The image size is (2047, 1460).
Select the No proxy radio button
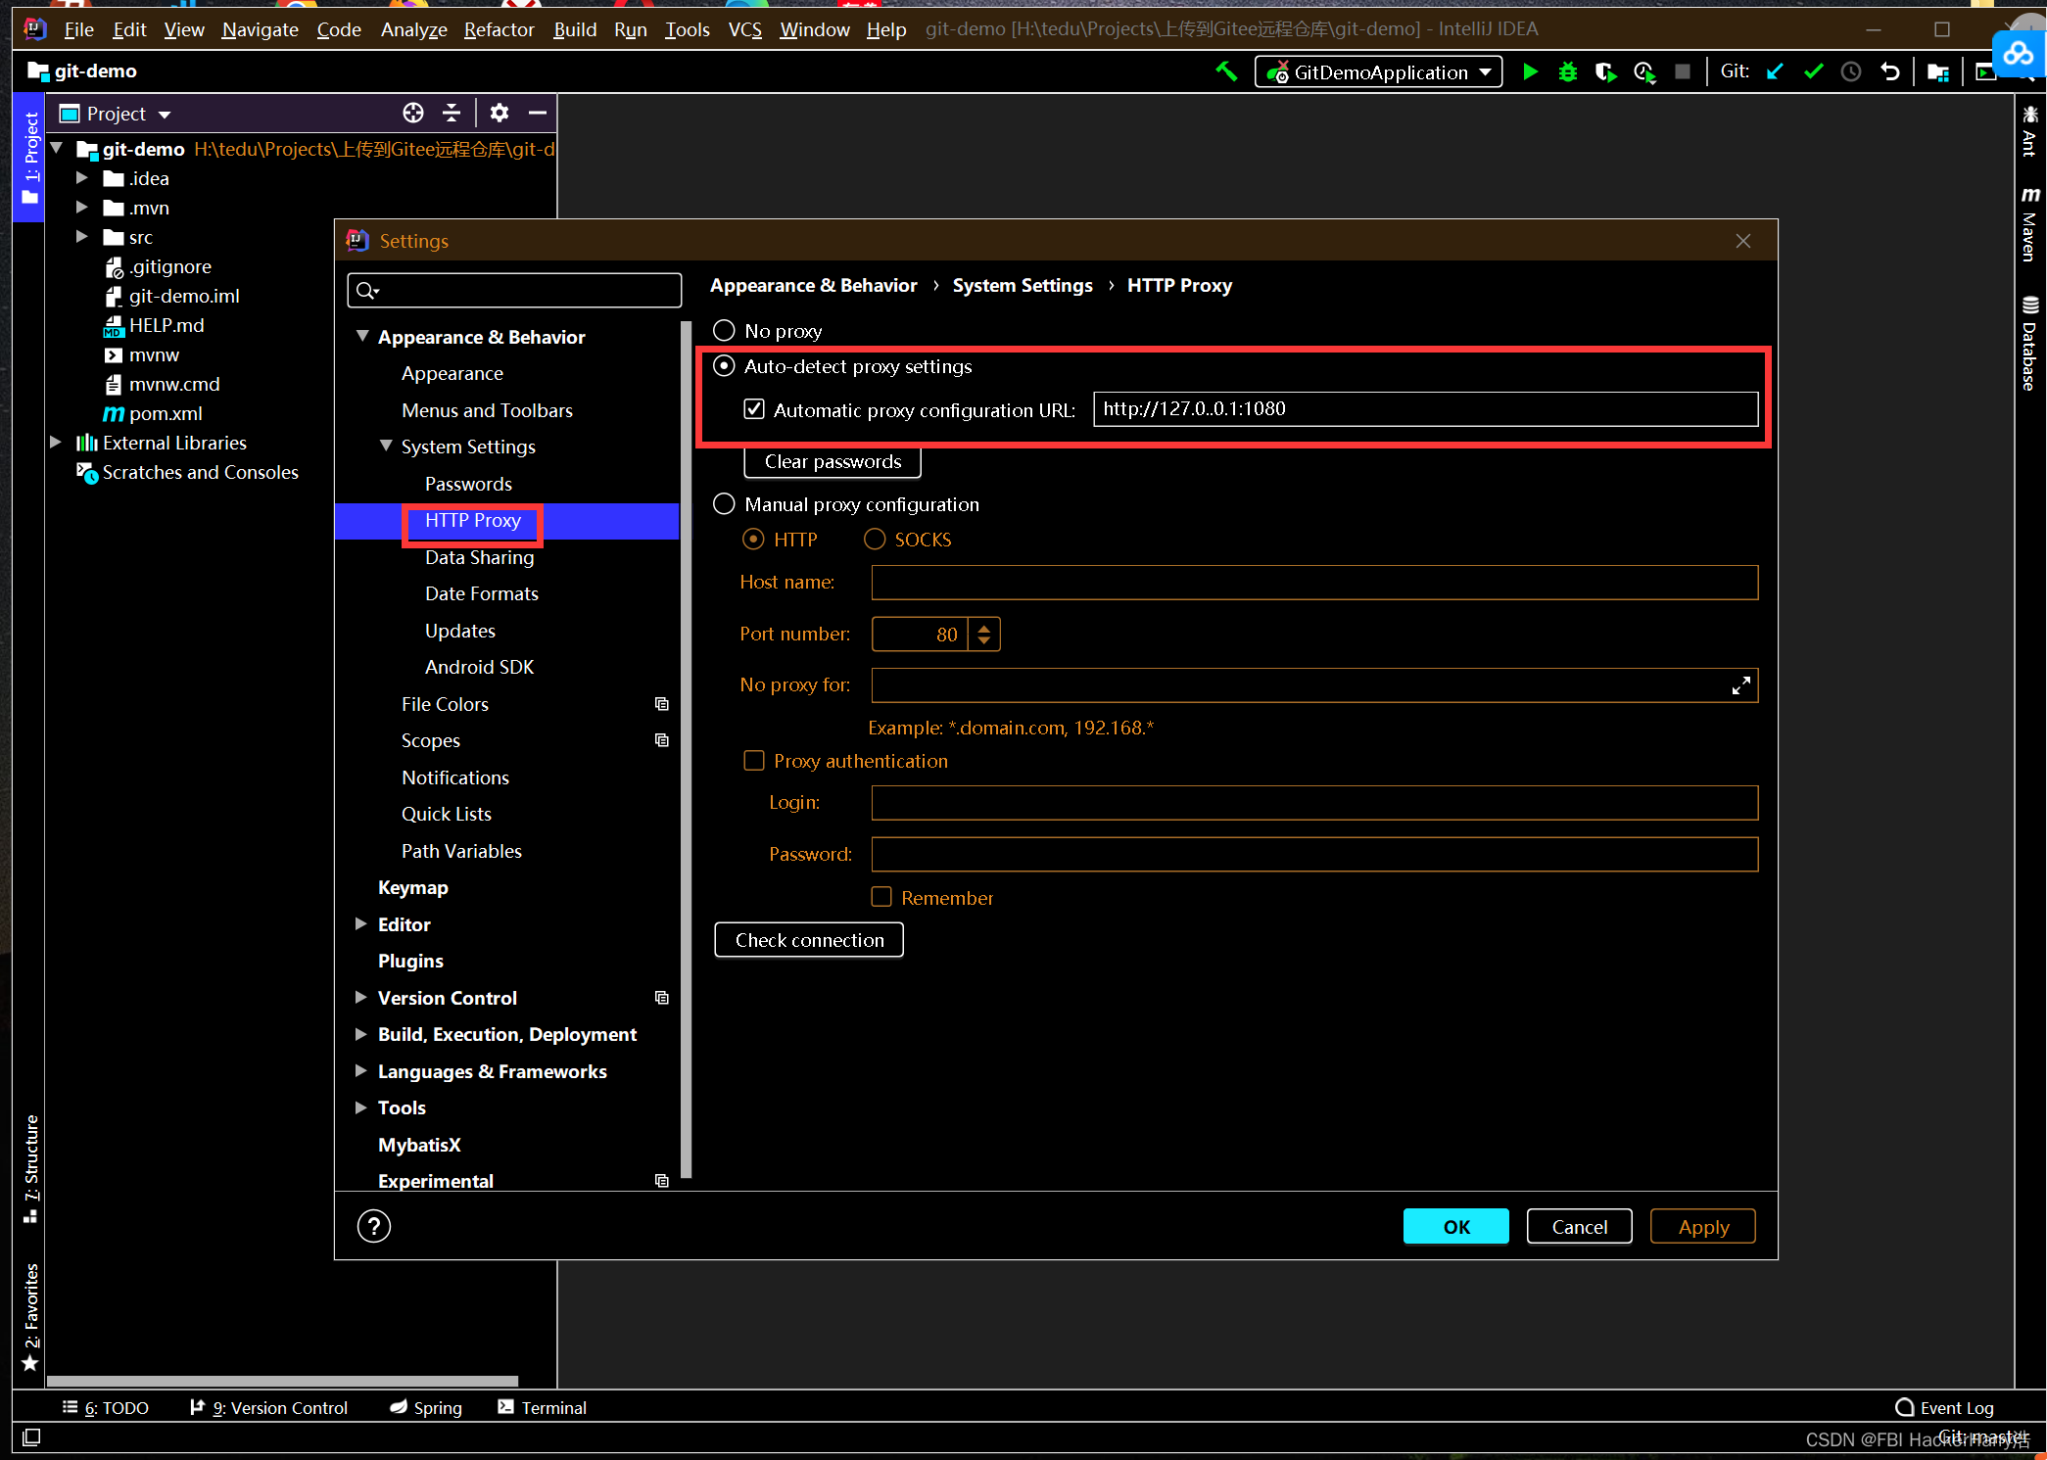724,331
